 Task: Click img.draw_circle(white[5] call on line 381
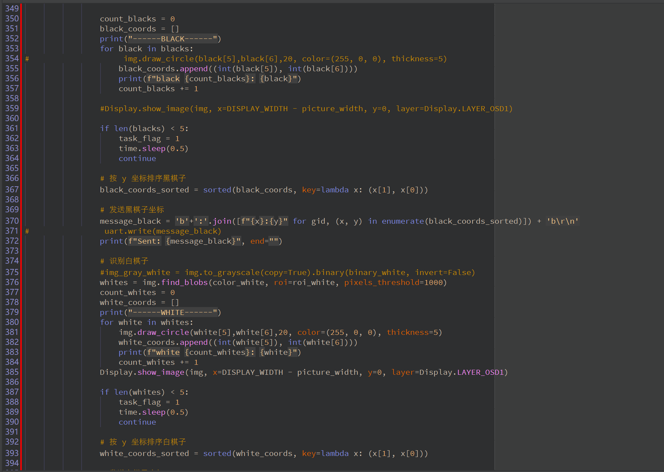pyautogui.click(x=280, y=332)
